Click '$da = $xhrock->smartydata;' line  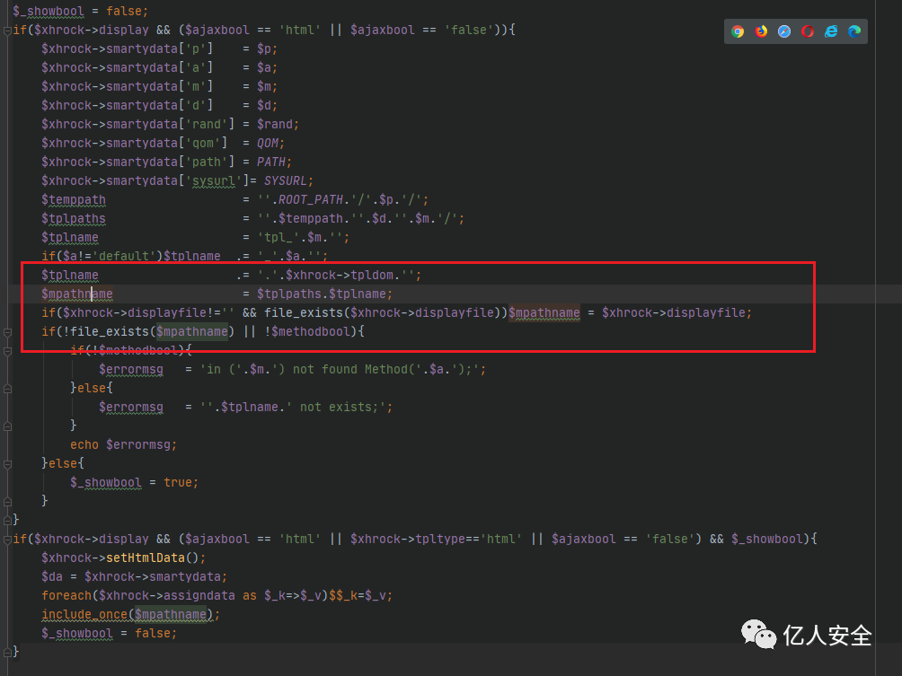[x=134, y=576]
